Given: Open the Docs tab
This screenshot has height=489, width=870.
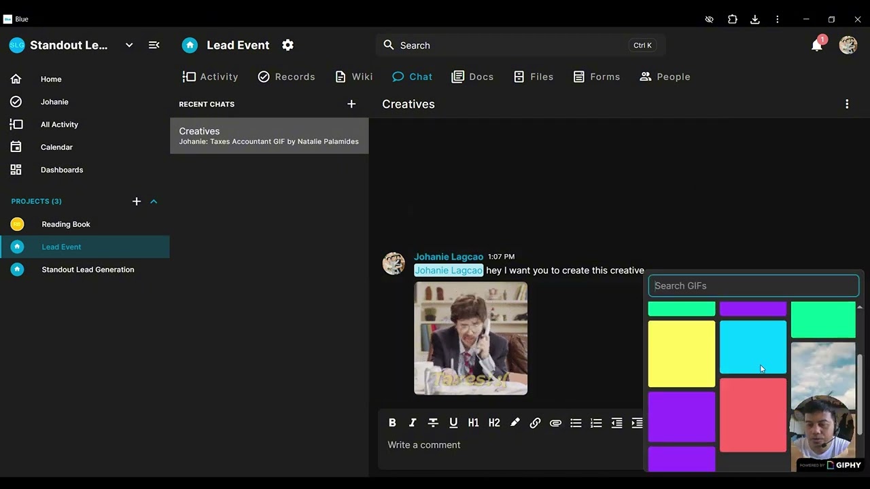Looking at the screenshot, I should point(472,77).
